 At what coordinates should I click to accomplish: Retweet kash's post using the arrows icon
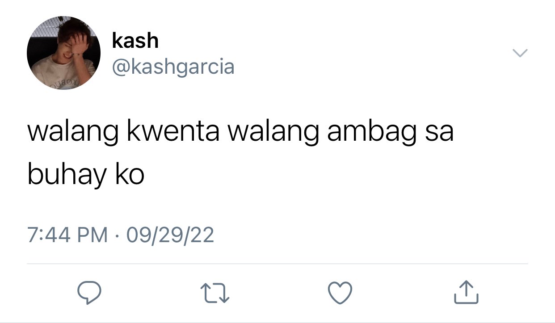(x=215, y=293)
